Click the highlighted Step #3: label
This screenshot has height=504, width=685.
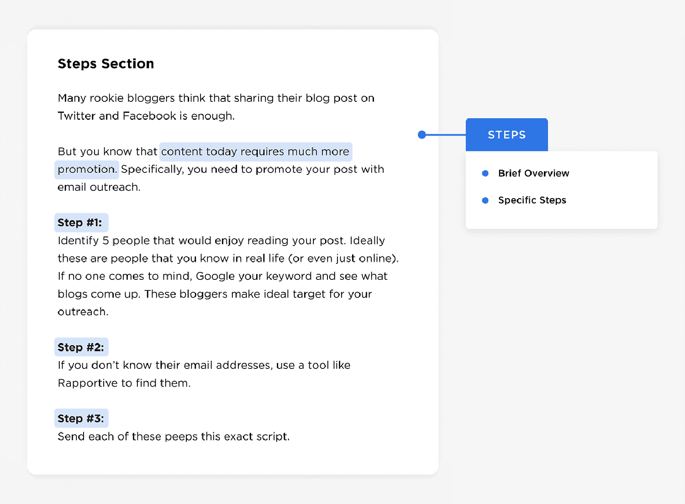(81, 419)
